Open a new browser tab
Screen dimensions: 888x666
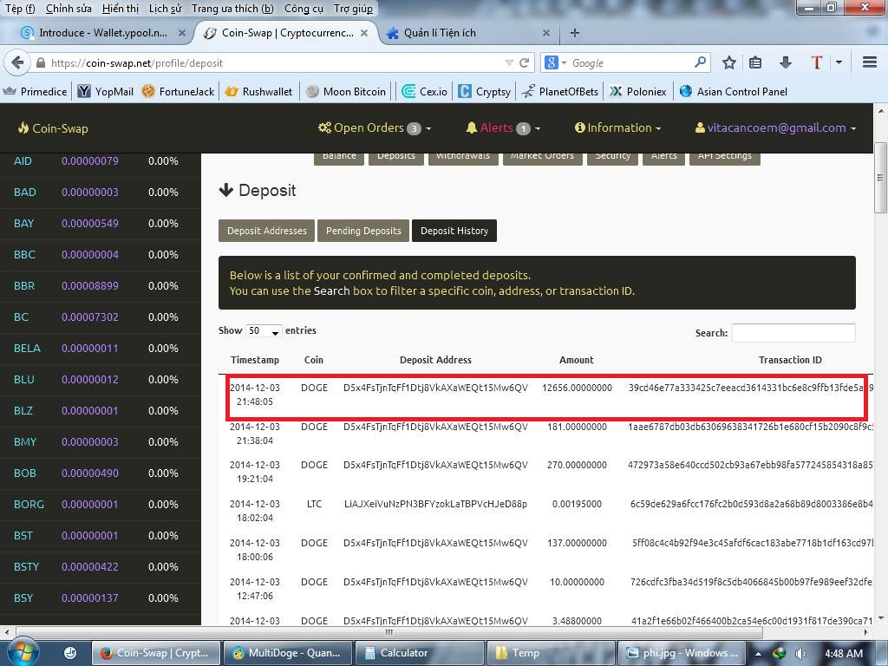point(574,33)
